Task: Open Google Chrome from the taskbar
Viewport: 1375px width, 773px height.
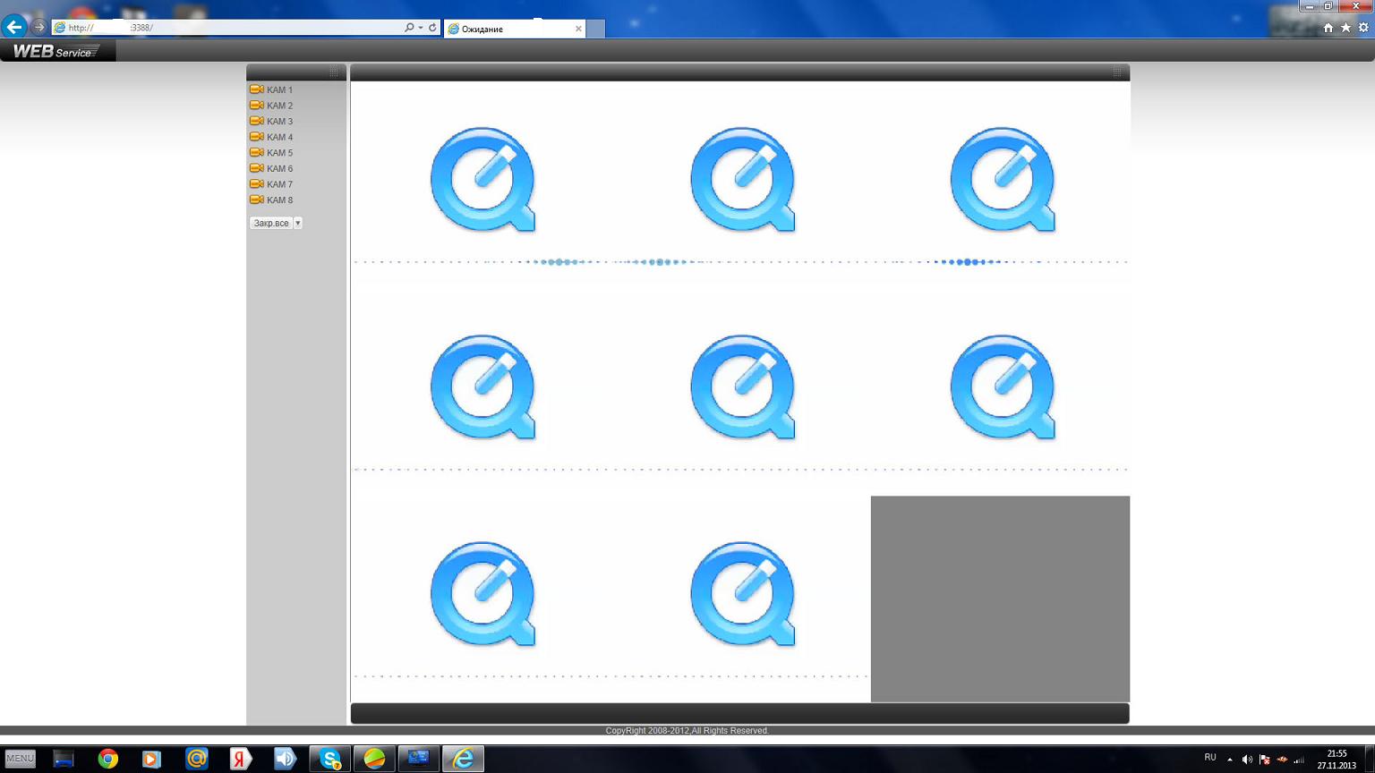Action: pos(108,759)
